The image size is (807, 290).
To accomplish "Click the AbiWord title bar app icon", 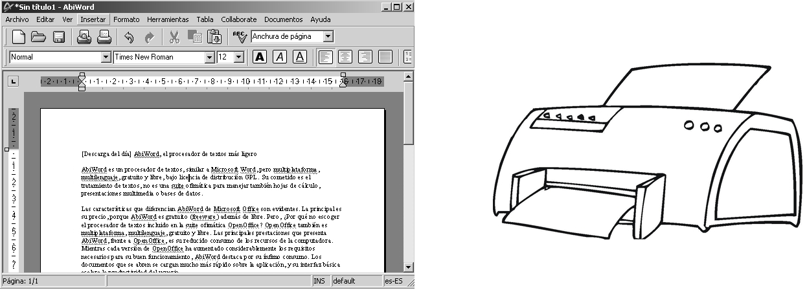I will [x=6, y=6].
